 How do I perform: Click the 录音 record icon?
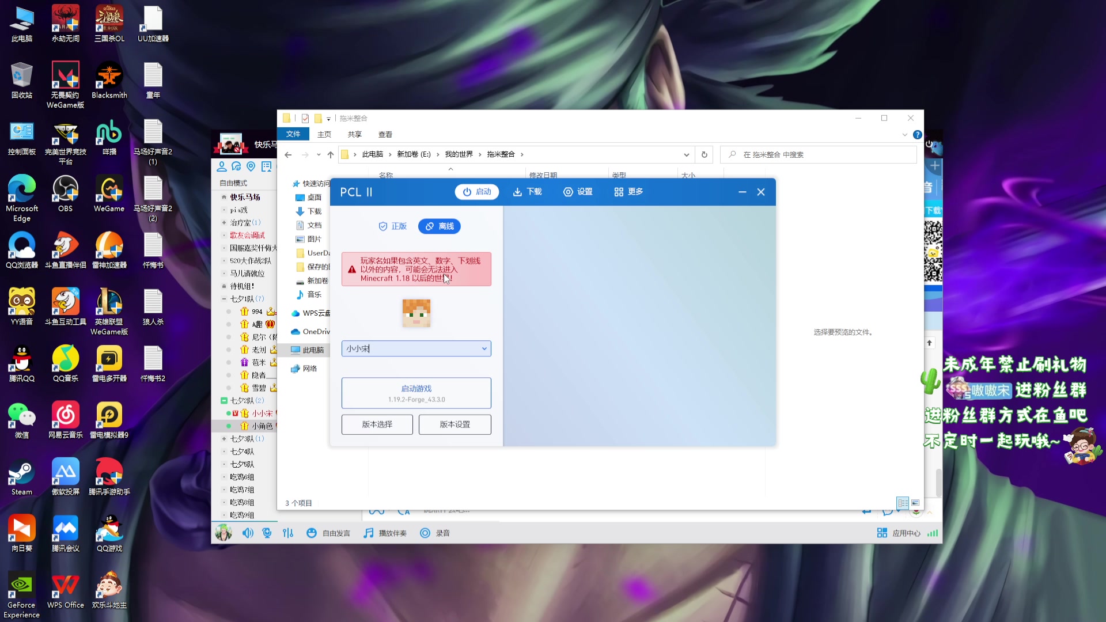coord(425,533)
